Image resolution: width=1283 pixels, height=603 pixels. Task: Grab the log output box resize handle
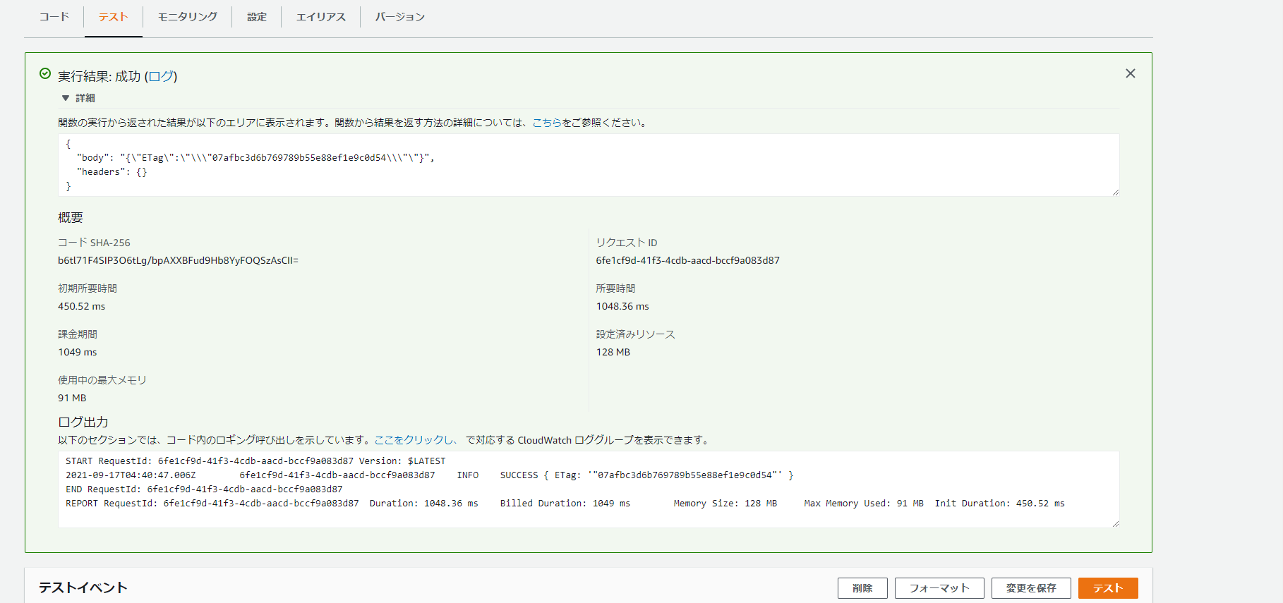(x=1115, y=523)
